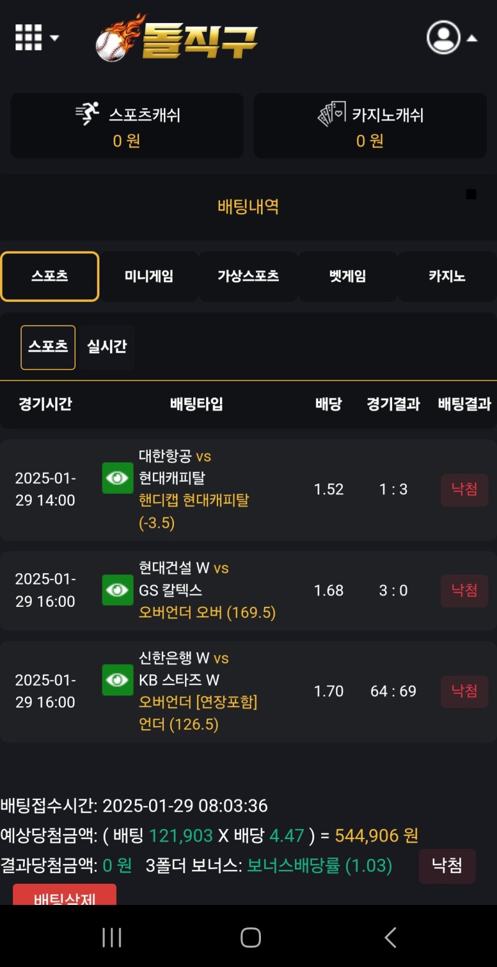Select the 가상스포츠 tab
Viewport: 497px width, 967px height.
pyautogui.click(x=248, y=276)
